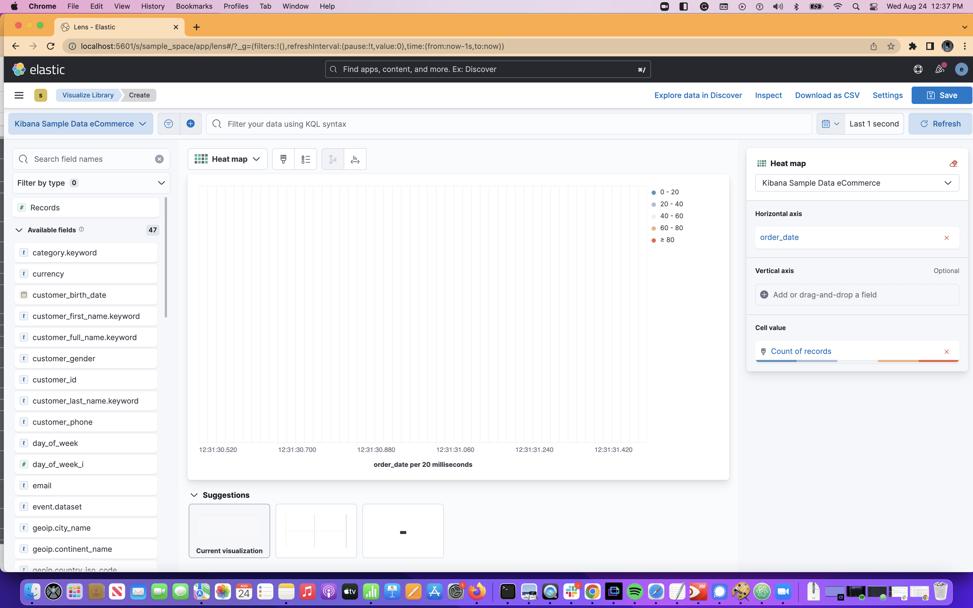Open layer data view dropdown in right panel
Screen dimensions: 973x608
[857, 183]
